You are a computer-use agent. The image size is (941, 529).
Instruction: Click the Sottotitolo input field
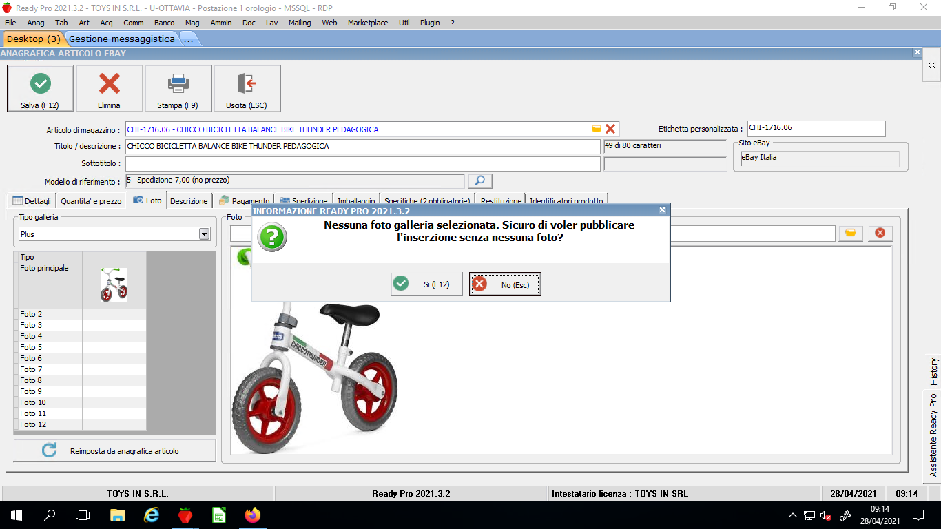(x=362, y=164)
